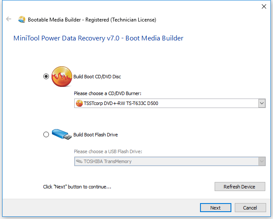
Task: Click the 'Build Boot CD/DVD Disc' label
Action: click(97, 77)
